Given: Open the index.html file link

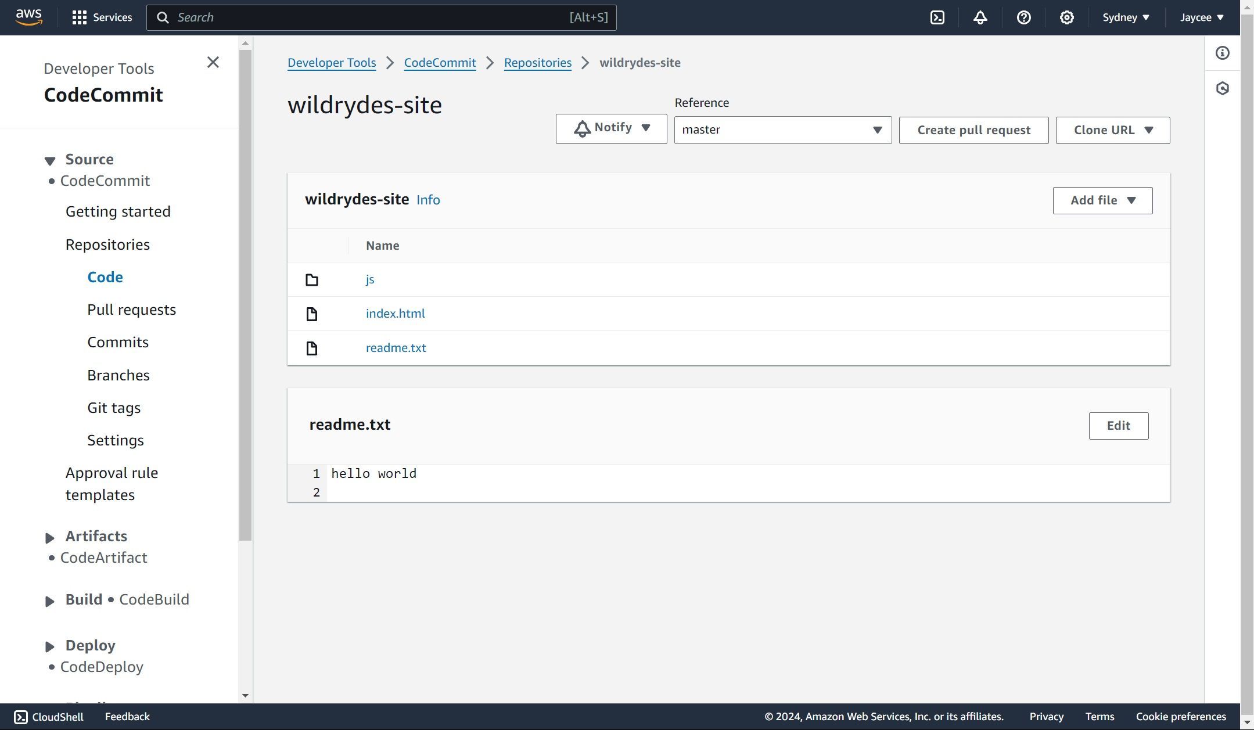Looking at the screenshot, I should [395, 314].
